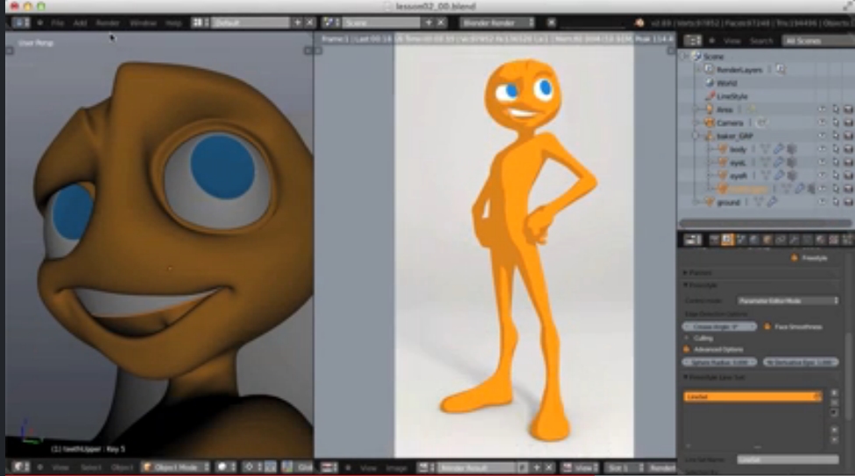Collapse the Freestyle Line Set panel

click(x=686, y=377)
